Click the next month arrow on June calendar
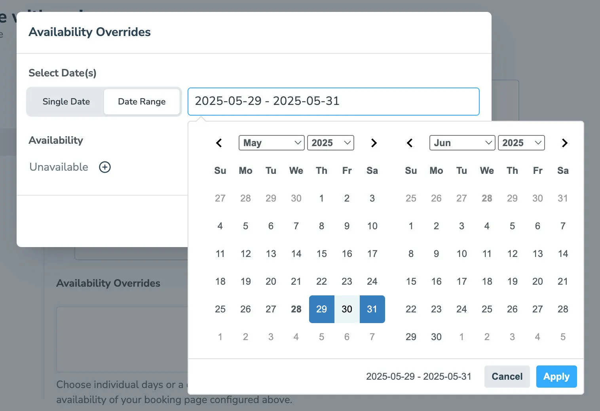The width and height of the screenshot is (600, 411). point(564,143)
